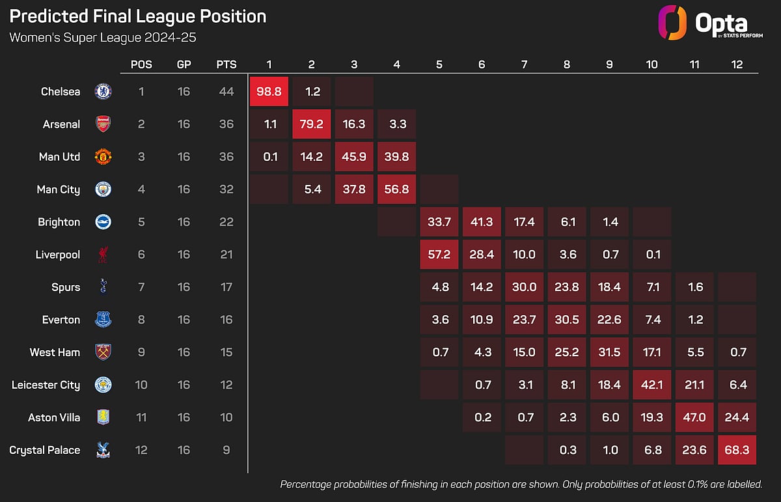
Task: Select the Brighton club badge
Action: [x=103, y=222]
